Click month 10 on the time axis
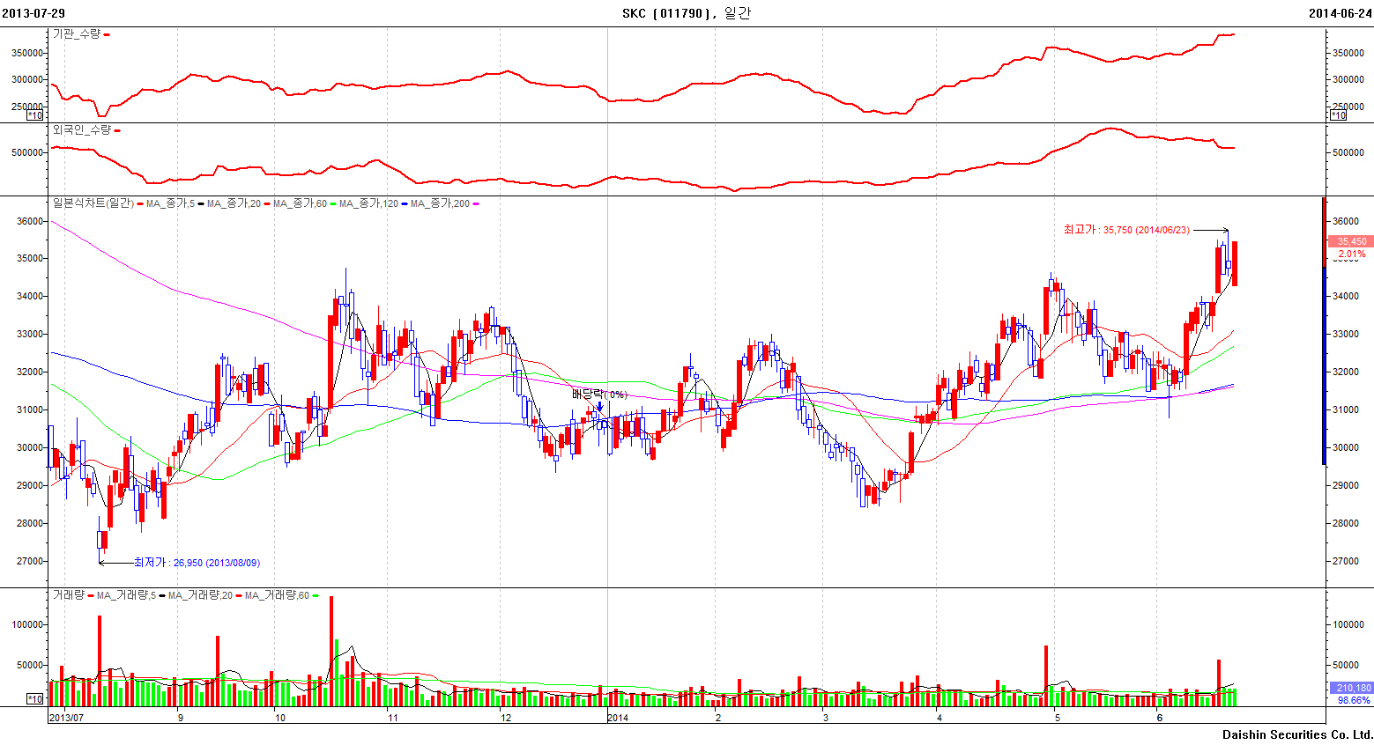The height and width of the screenshot is (745, 1374). (280, 718)
